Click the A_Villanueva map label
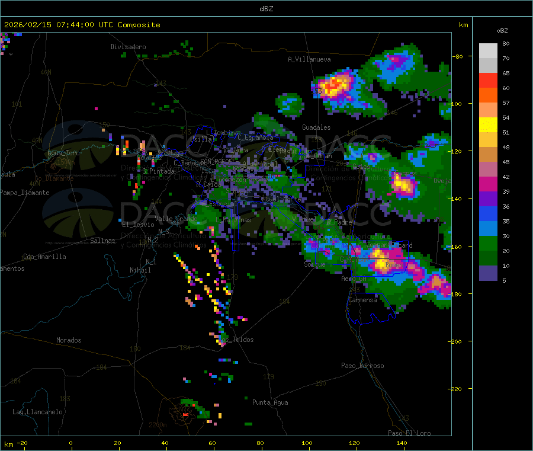The image size is (533, 451). coord(309,59)
